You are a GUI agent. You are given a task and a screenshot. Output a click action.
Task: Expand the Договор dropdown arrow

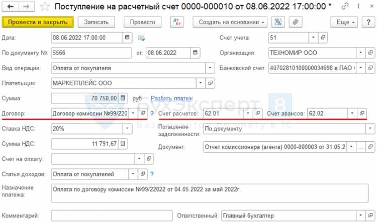[133, 113]
